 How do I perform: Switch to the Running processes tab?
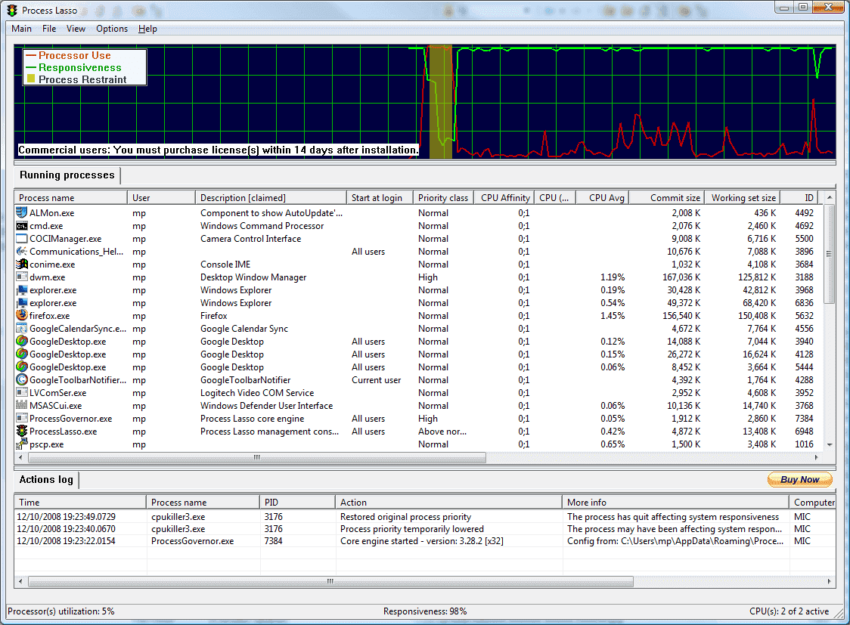tap(67, 175)
